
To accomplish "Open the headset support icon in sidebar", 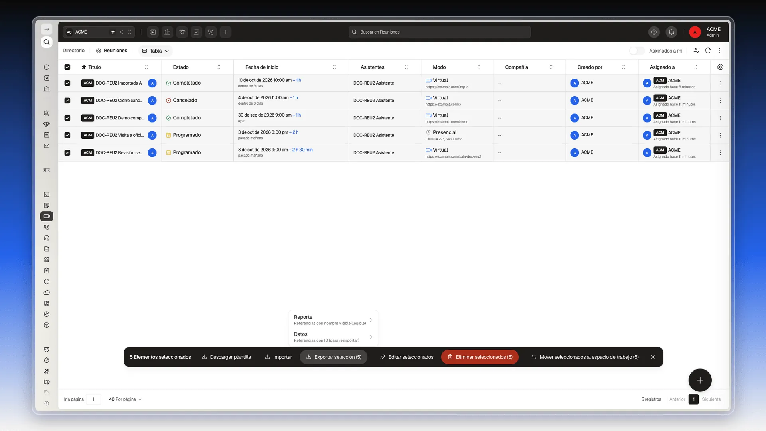I will click(47, 238).
